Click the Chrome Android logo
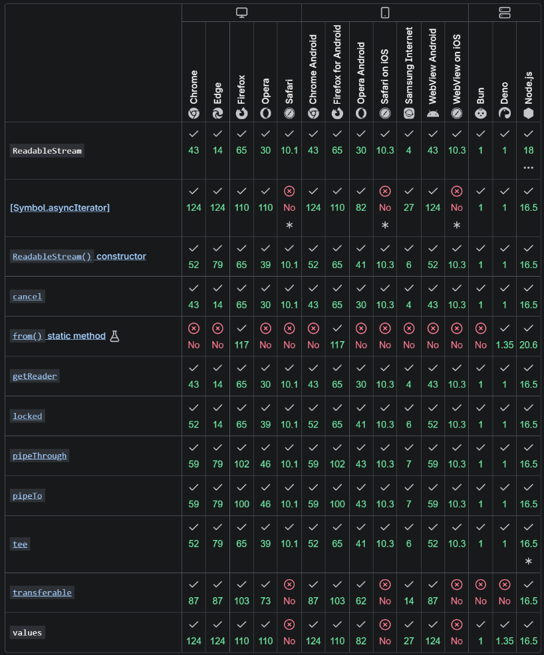Screen dimensions: 544x655 pos(313,113)
